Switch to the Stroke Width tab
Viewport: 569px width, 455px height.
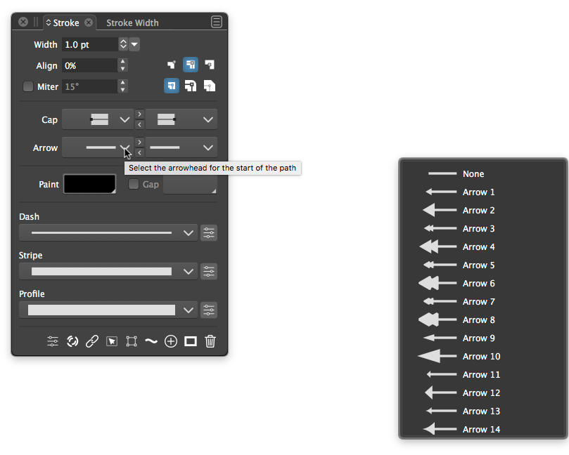[x=132, y=22]
